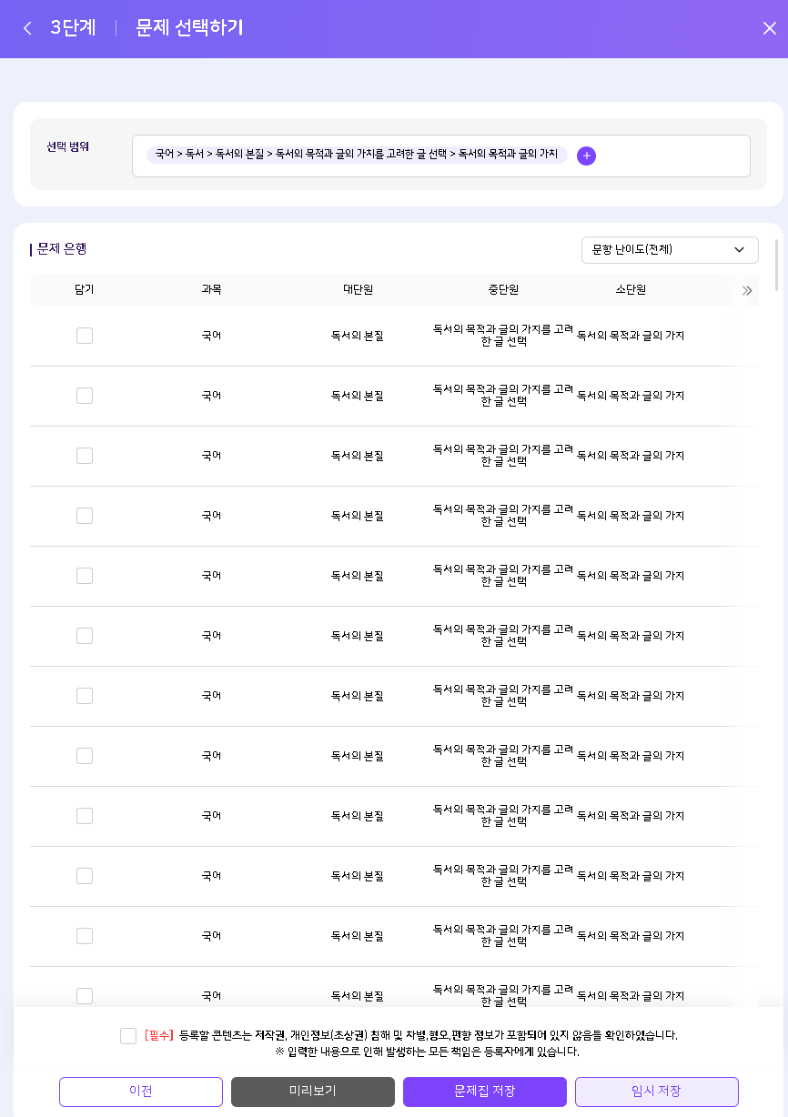Click the vertical scrollbar of the question list
Viewport: 788px width, 1117px height.
(776, 265)
